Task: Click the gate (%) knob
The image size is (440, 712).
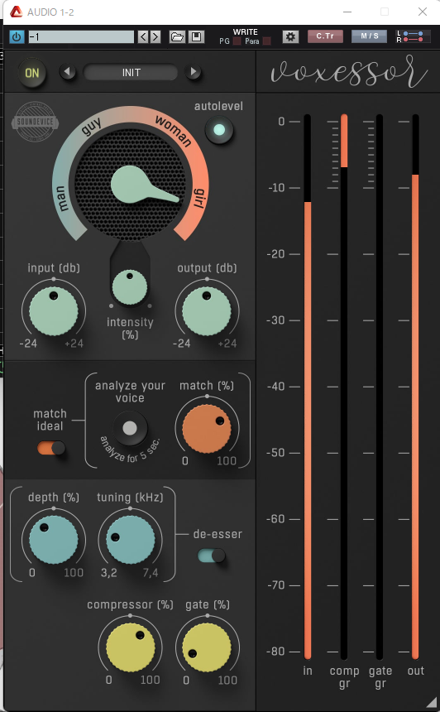Action: click(x=207, y=647)
